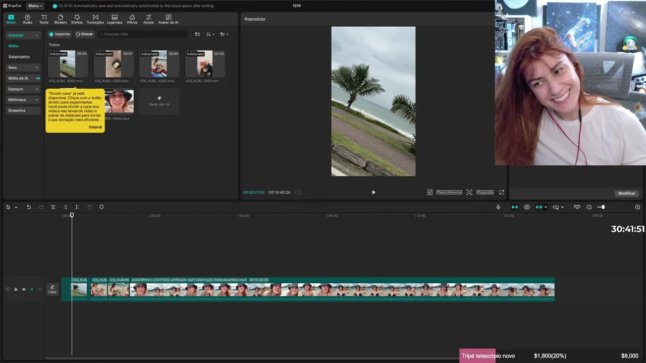Click the timeline cover preview icon
646x363 pixels.
577,207
